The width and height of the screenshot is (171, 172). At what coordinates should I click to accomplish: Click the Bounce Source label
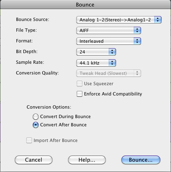click(32, 19)
